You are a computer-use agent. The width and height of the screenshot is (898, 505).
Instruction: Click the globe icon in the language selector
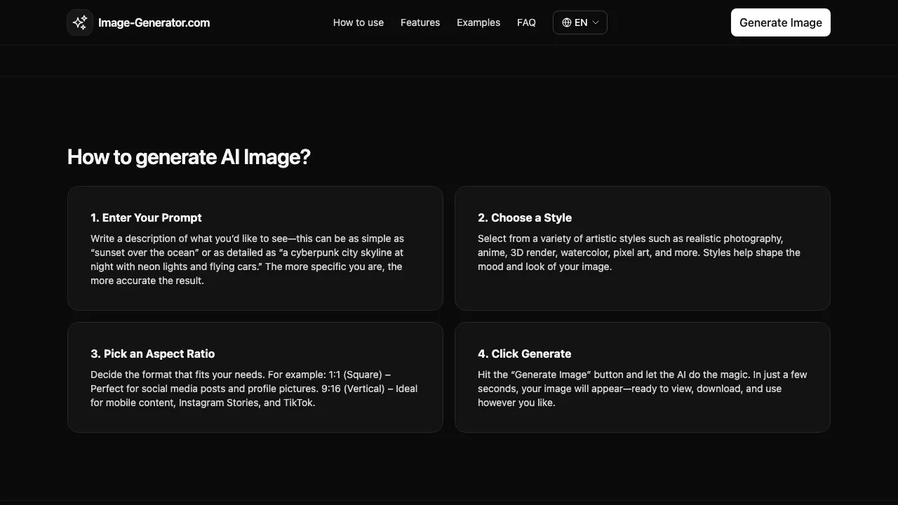(x=566, y=22)
